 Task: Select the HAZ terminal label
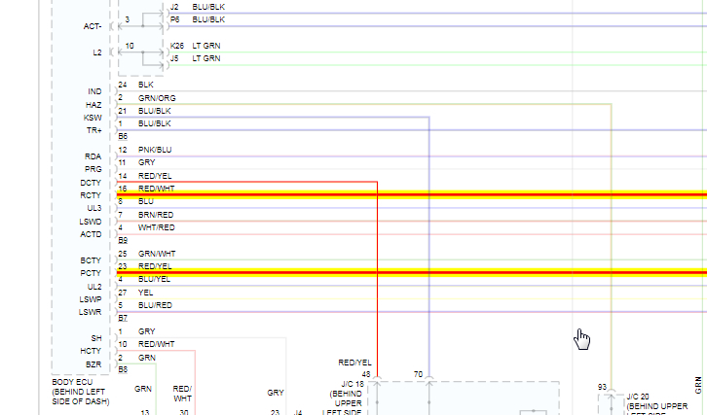93,105
